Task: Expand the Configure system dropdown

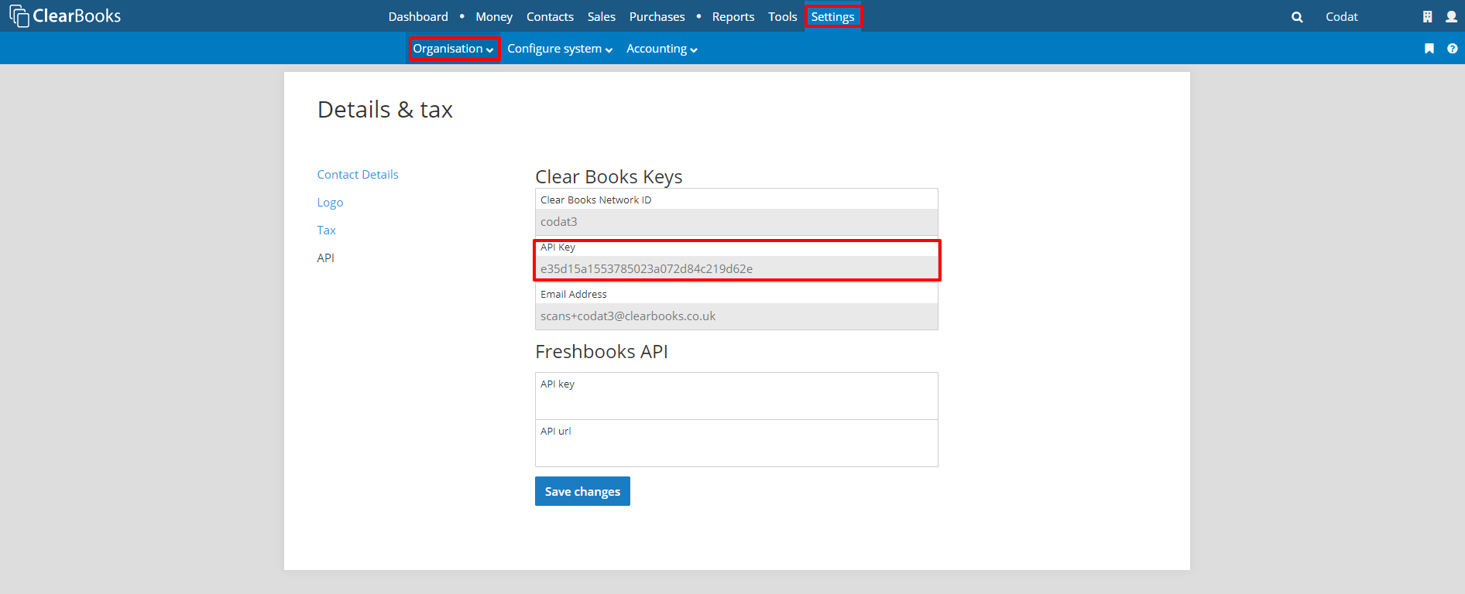Action: click(560, 49)
